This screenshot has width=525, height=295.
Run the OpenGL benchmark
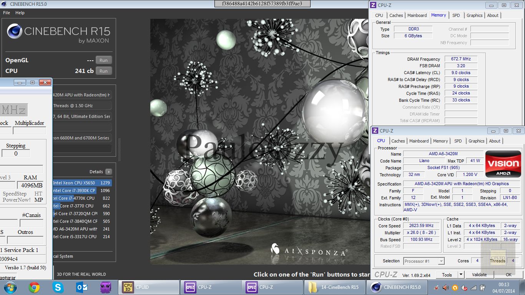(x=104, y=60)
